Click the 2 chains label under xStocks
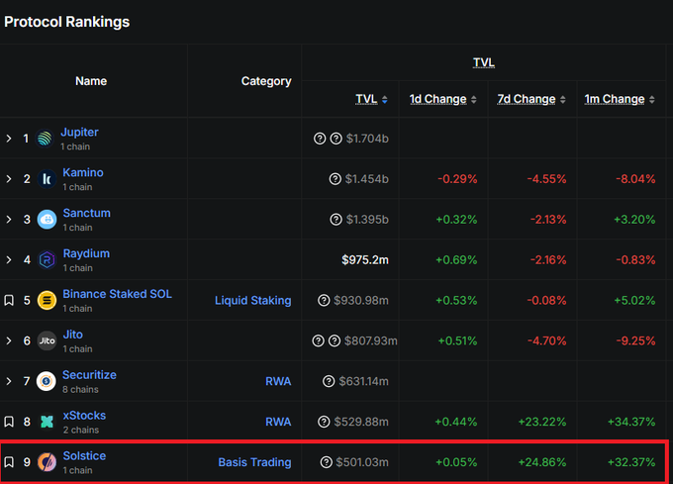Image resolution: width=673 pixels, height=484 pixels. pyautogui.click(x=81, y=430)
